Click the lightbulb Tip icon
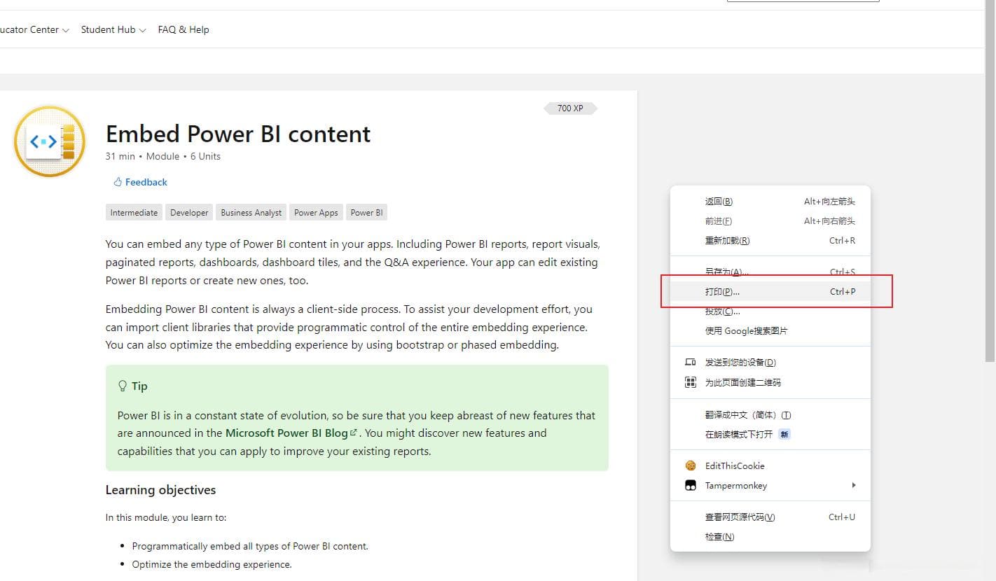Viewport: 996px width, 581px height. (123, 386)
